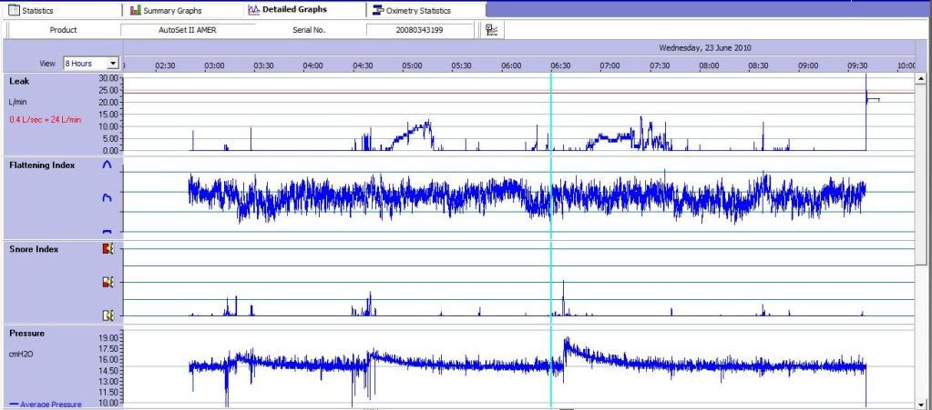Image resolution: width=932 pixels, height=410 pixels.
Task: Click the 07:00 time label
Action: [x=609, y=65]
